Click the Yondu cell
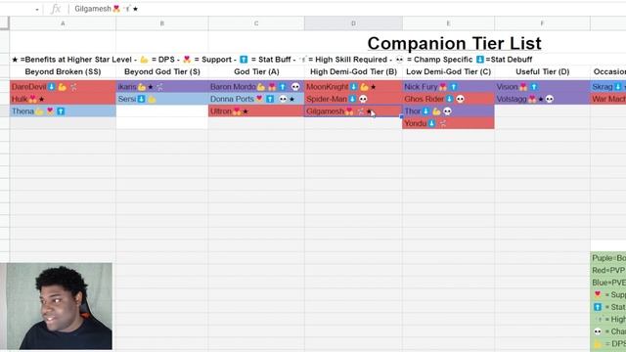The height and width of the screenshot is (352, 626). coord(448,123)
